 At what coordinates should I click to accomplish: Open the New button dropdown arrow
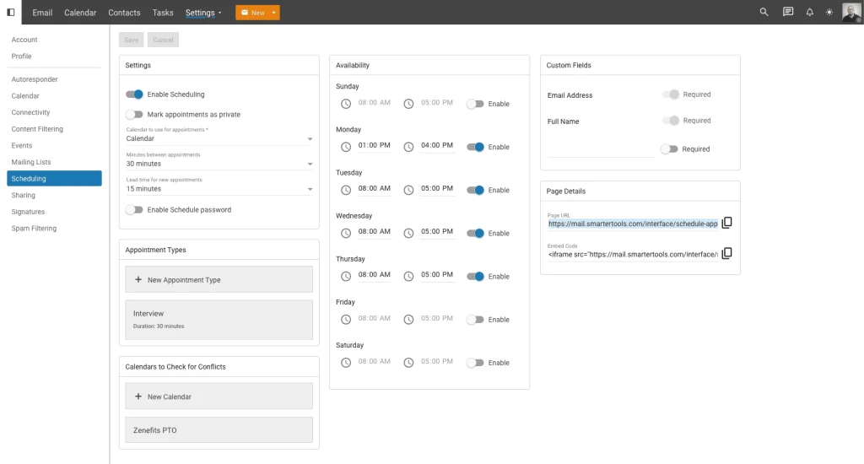click(x=273, y=13)
